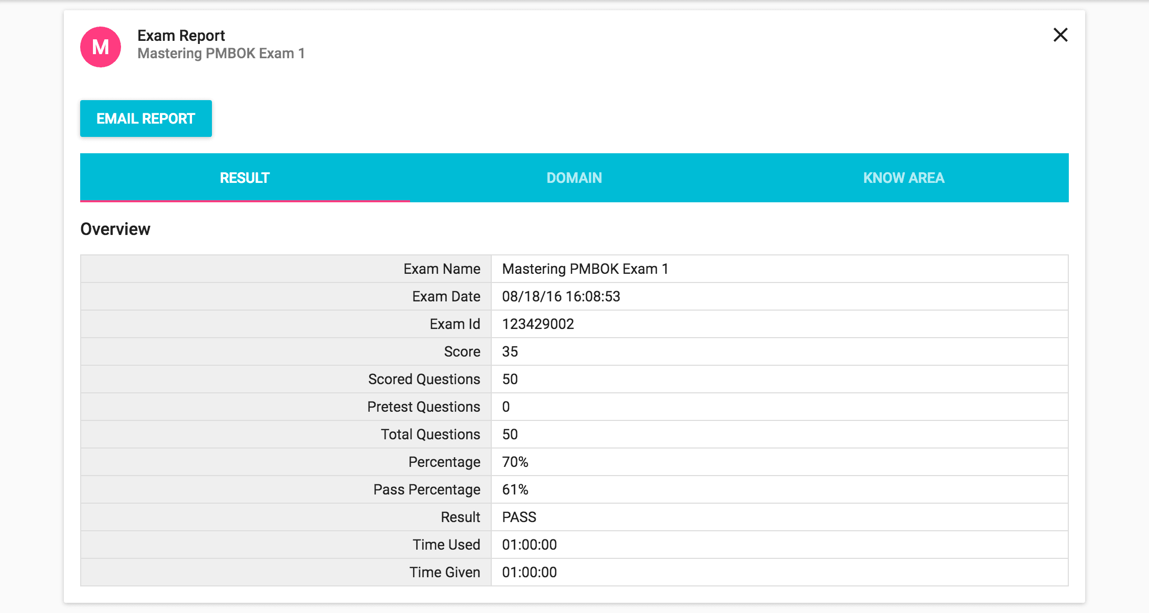Click the Percentage result row

point(574,462)
